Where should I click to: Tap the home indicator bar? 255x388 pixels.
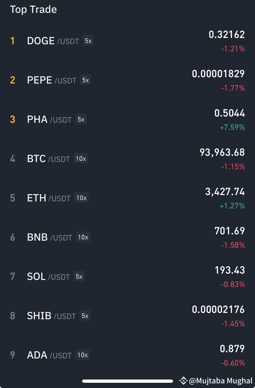[x=127, y=381]
